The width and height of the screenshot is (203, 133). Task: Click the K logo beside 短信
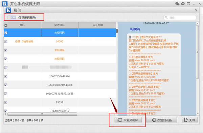pos(8,10)
